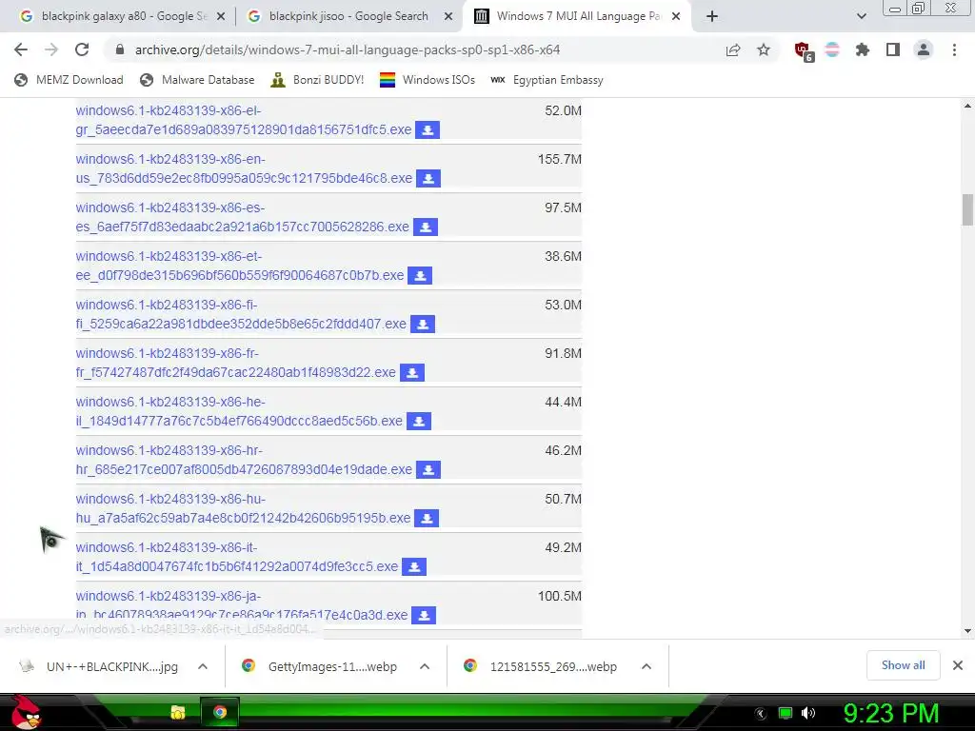Open Windows ISOs bookmark
Screen dimensions: 975x731
[x=428, y=80]
